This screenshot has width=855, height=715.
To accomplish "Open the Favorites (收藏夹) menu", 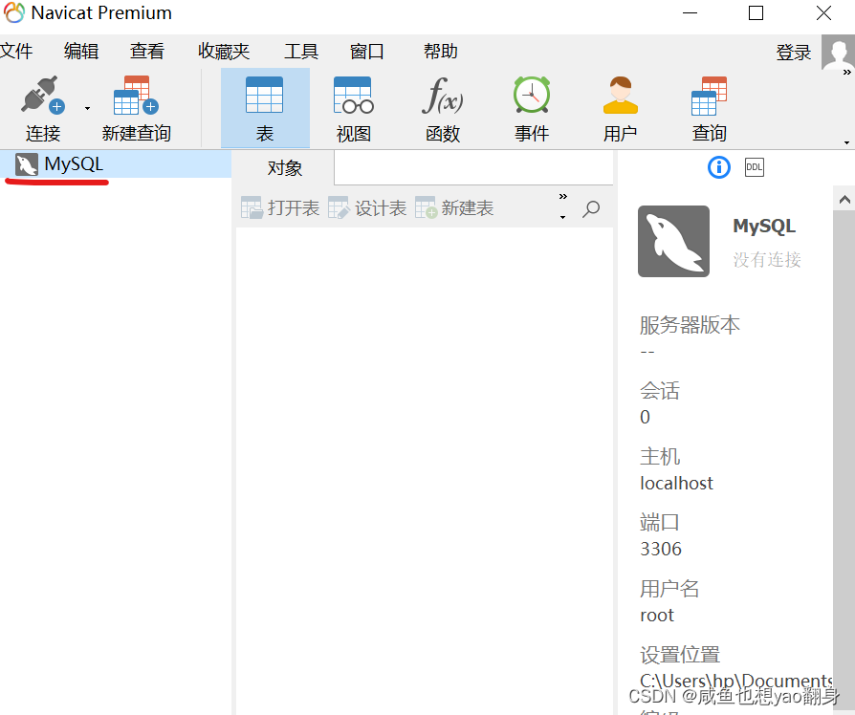I will (x=224, y=52).
